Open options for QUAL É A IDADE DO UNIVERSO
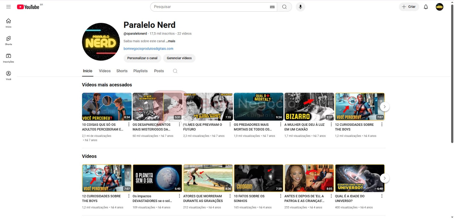Viewport: 454px width, 219px height. click(x=382, y=196)
